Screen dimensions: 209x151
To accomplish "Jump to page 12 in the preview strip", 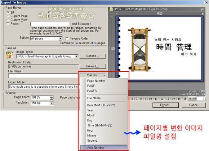I will pos(162,99).
